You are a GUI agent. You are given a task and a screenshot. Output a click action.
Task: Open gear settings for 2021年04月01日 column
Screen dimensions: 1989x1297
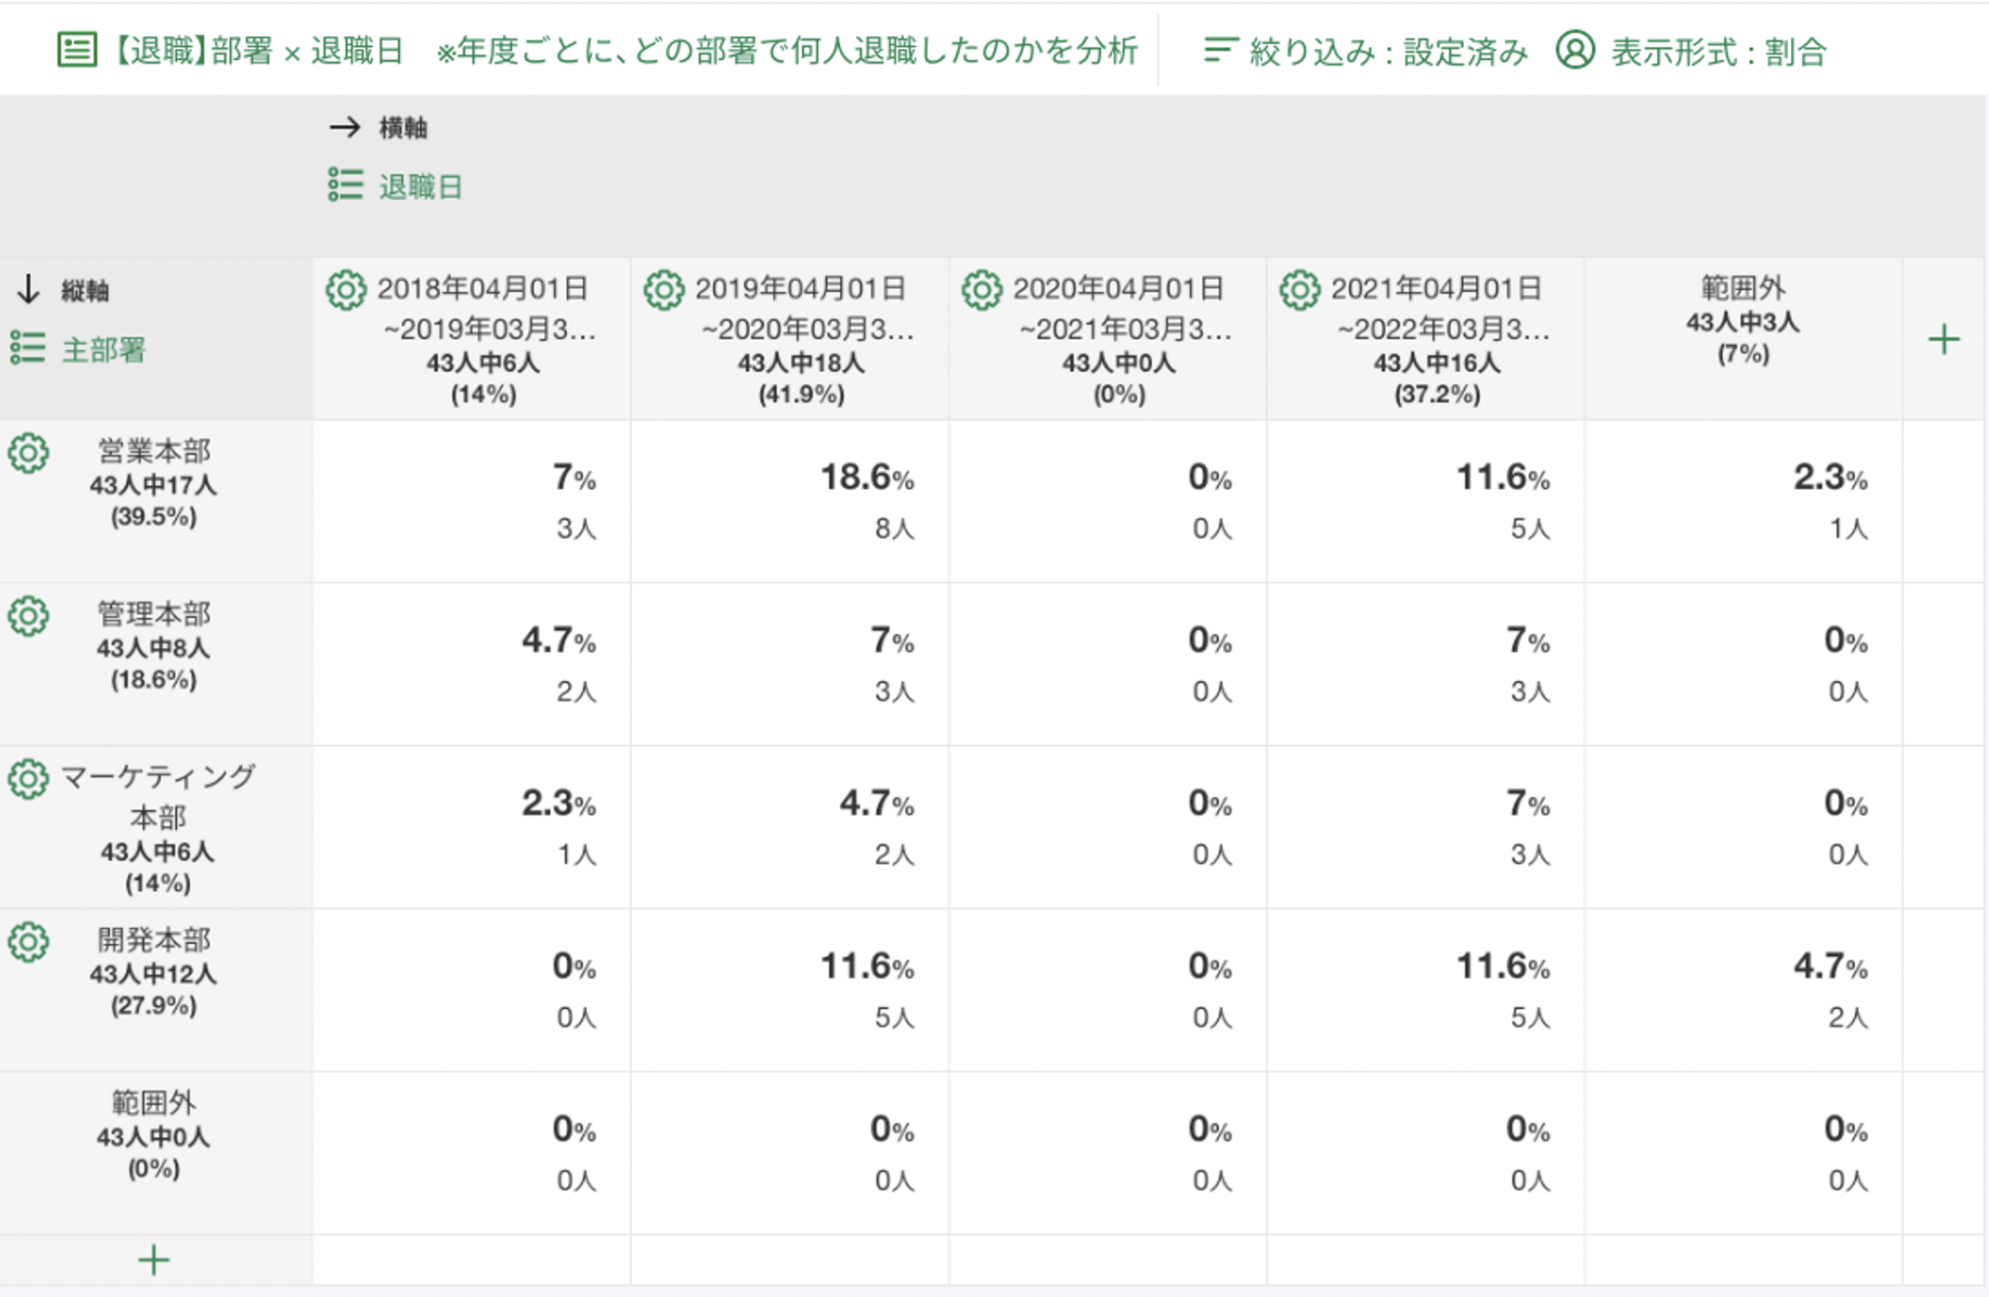point(1299,291)
